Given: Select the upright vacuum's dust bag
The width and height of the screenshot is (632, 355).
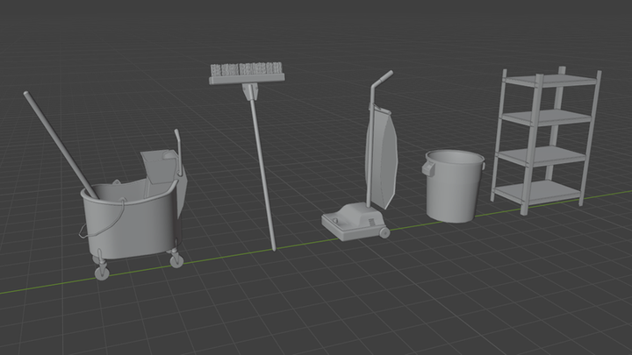Looking at the screenshot, I should click(383, 155).
